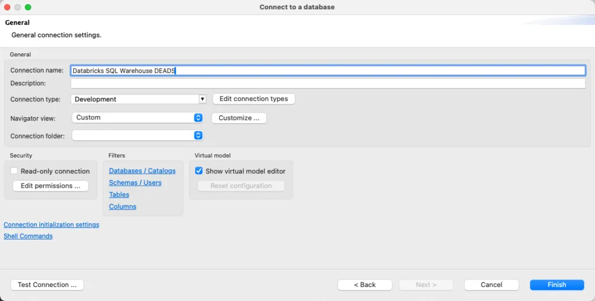Open Connection initialization settings link
Viewport: 595px width, 301px height.
(x=51, y=225)
